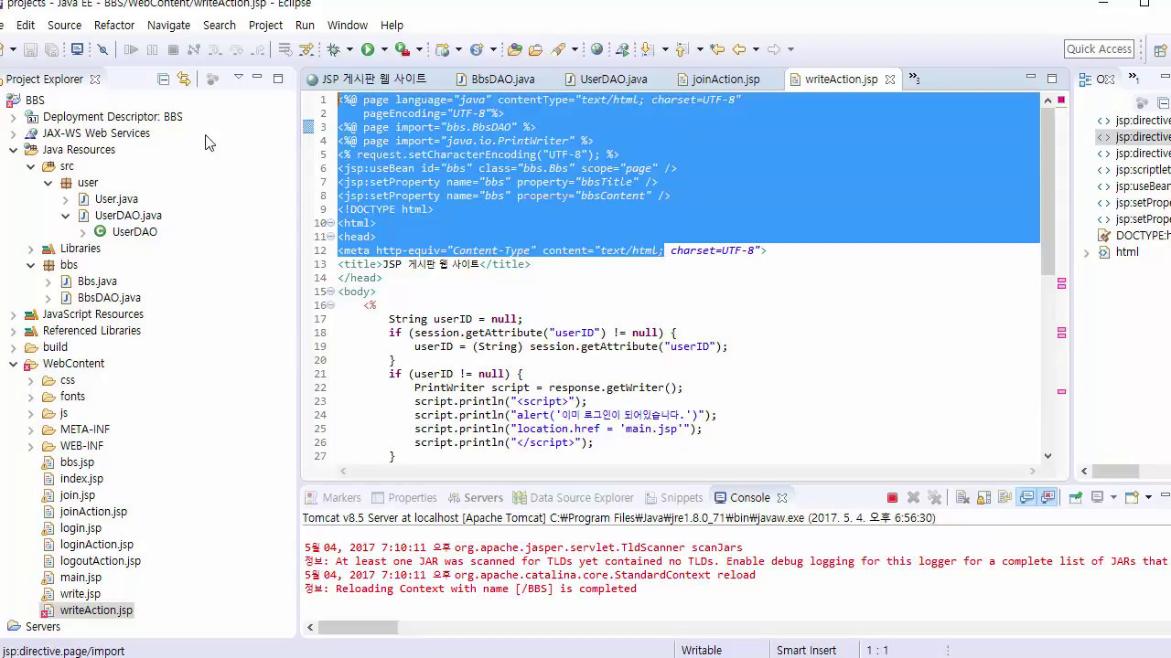This screenshot has height=658, width=1171.
Task: Click the Previous Annotation arrow icon
Action: coord(682,49)
